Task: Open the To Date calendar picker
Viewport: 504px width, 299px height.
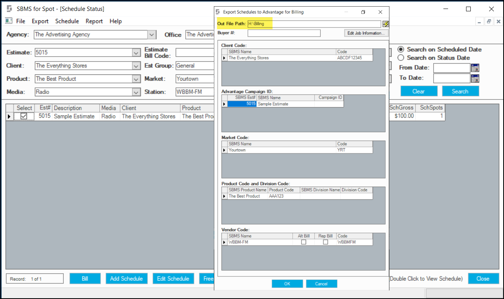Action: click(x=475, y=78)
